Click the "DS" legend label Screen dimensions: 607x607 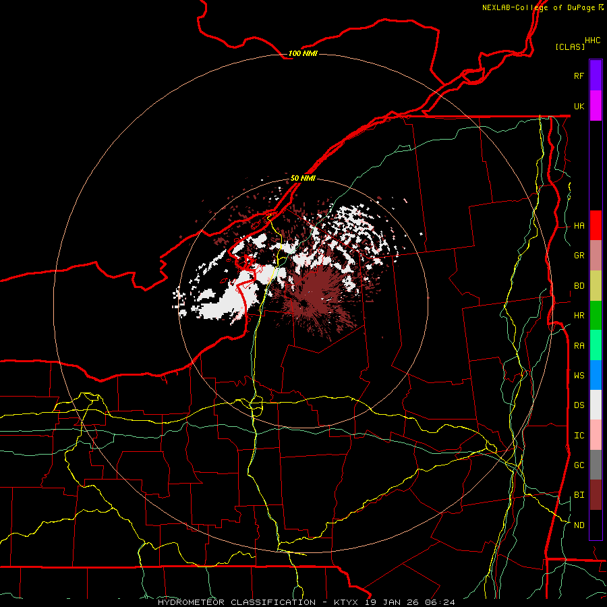click(x=579, y=405)
